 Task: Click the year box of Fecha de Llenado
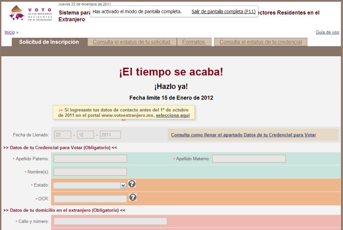point(110,135)
